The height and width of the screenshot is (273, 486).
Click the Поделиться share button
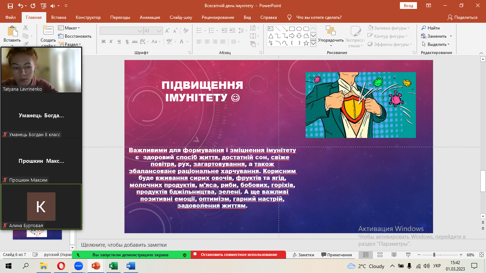[x=462, y=17]
